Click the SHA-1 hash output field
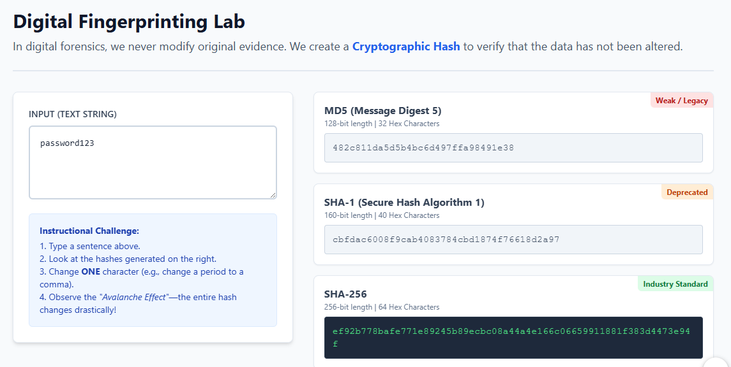The height and width of the screenshot is (367, 731). (x=513, y=240)
